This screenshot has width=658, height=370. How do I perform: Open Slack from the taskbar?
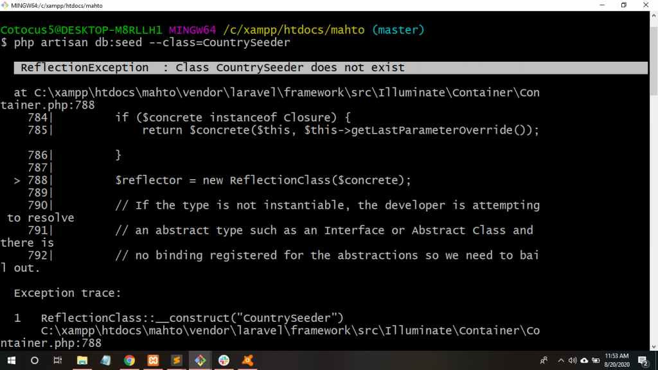pyautogui.click(x=224, y=360)
